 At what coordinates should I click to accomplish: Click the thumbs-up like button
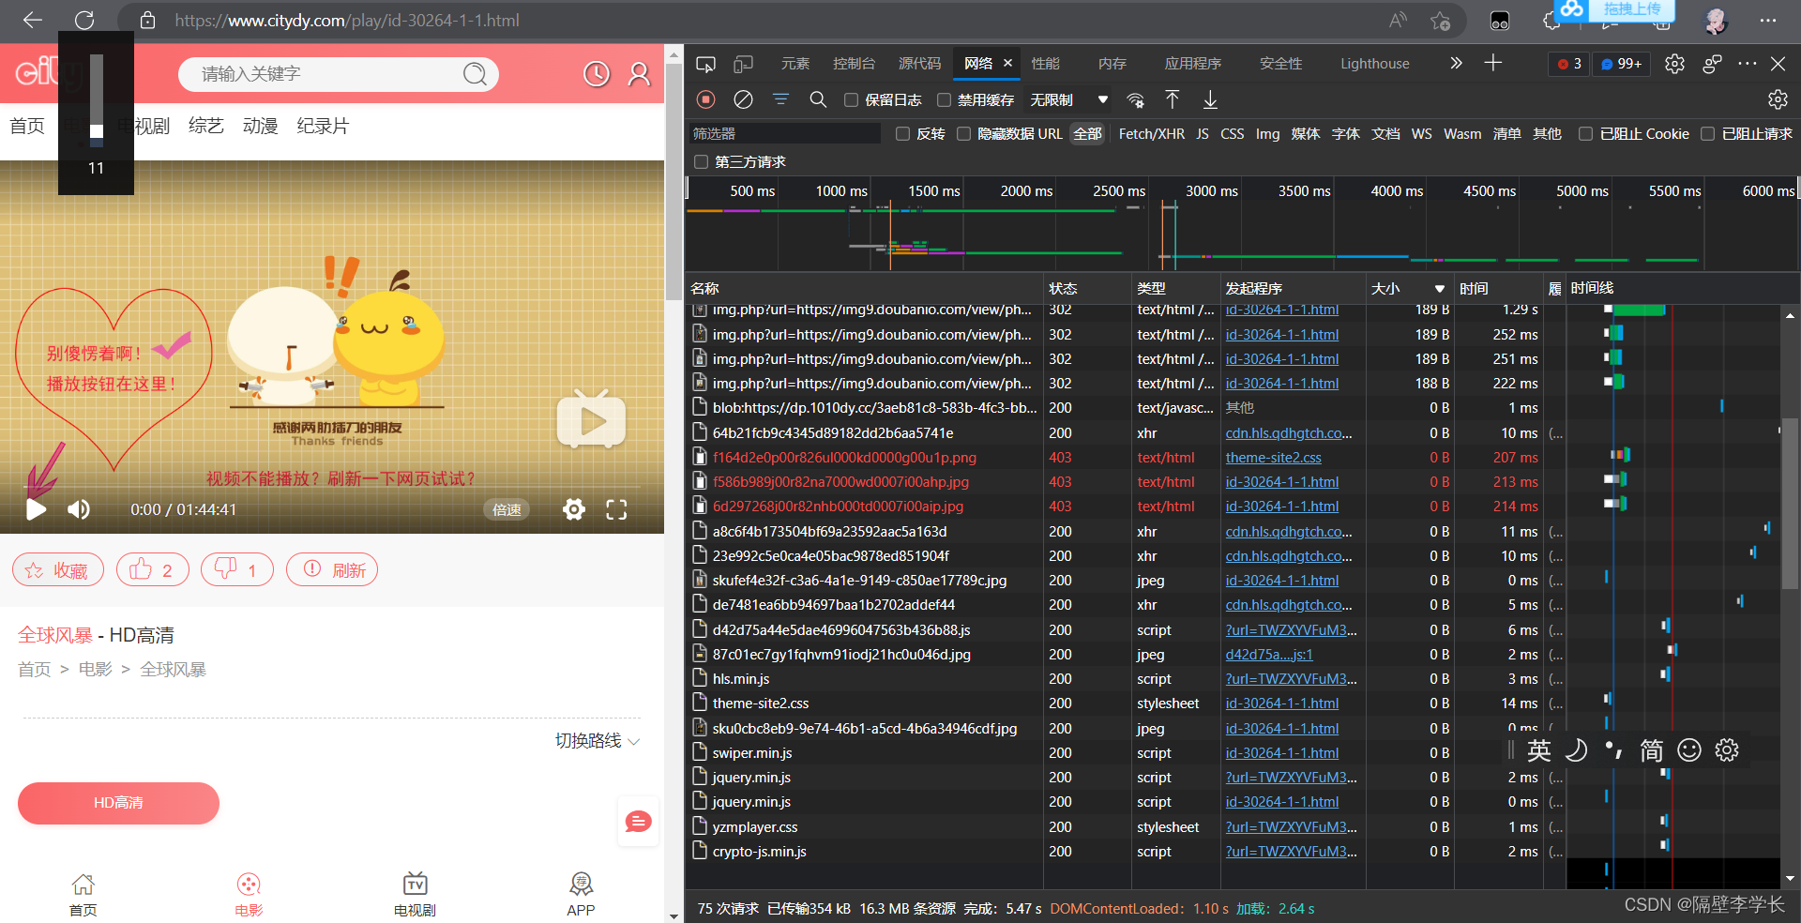click(152, 570)
